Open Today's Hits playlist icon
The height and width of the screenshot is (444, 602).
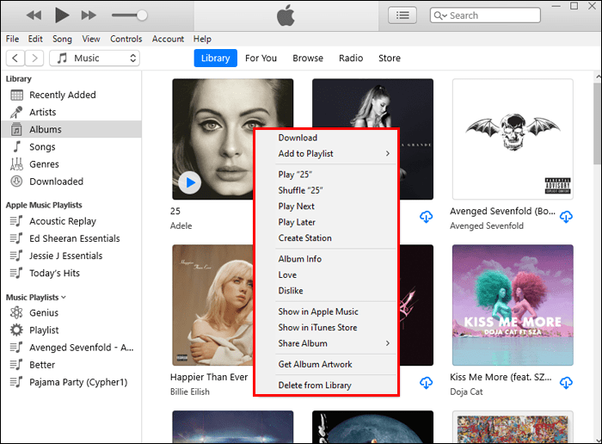point(16,273)
